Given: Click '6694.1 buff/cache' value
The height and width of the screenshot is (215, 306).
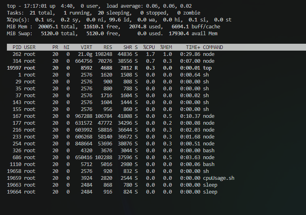Looking at the screenshot, I should pyautogui.click(x=196, y=27).
